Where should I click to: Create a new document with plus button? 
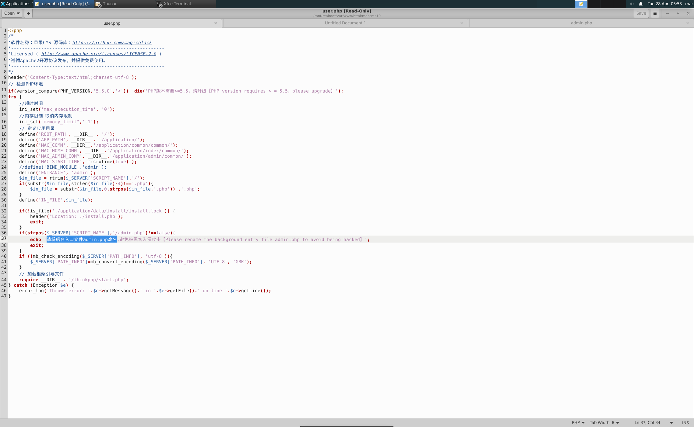(28, 13)
